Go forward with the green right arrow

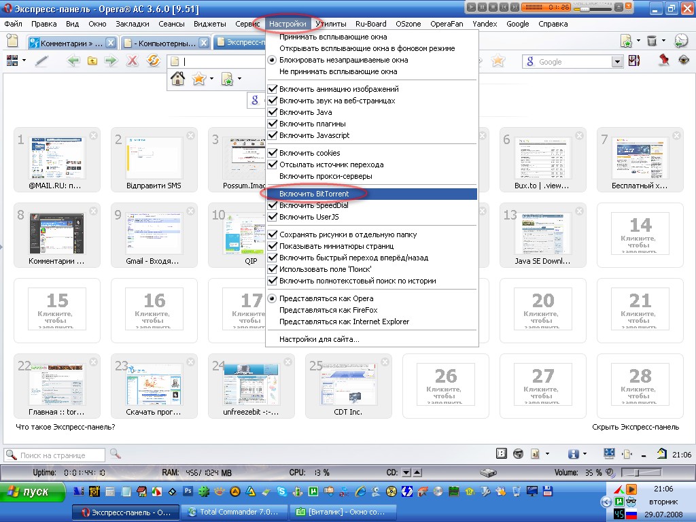(x=111, y=60)
